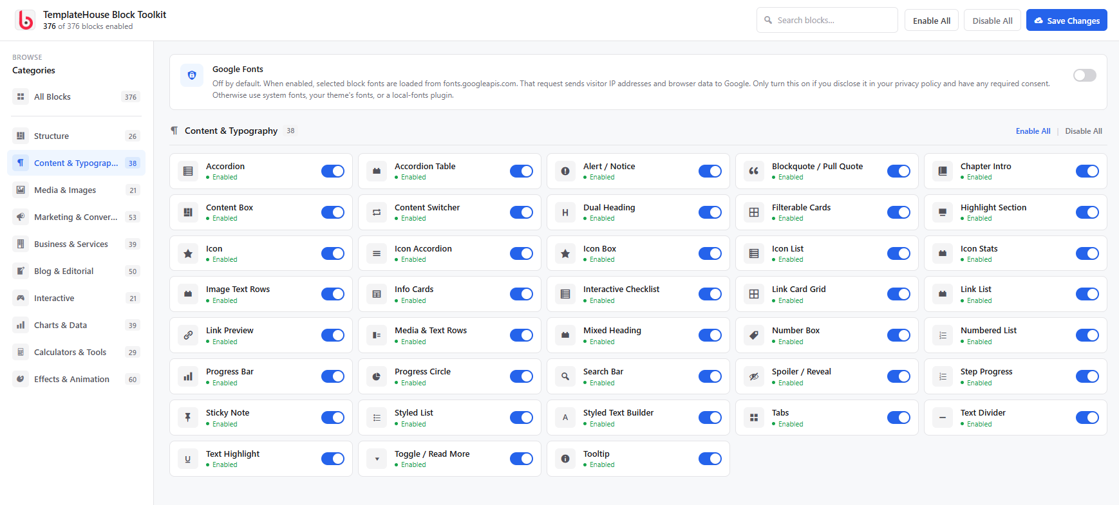Turn off the Numbered List toggle
1119x505 pixels.
point(1087,335)
